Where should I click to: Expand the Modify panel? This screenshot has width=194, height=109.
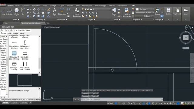click(42, 19)
